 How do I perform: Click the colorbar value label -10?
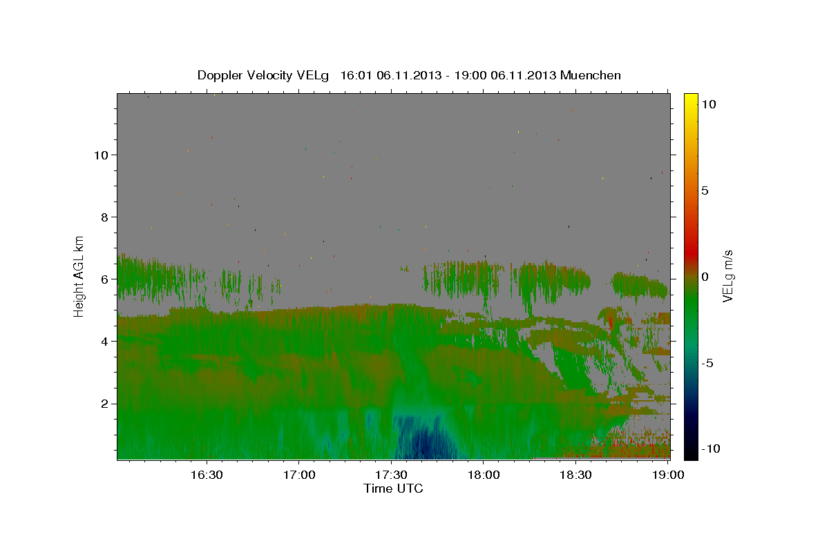710,448
